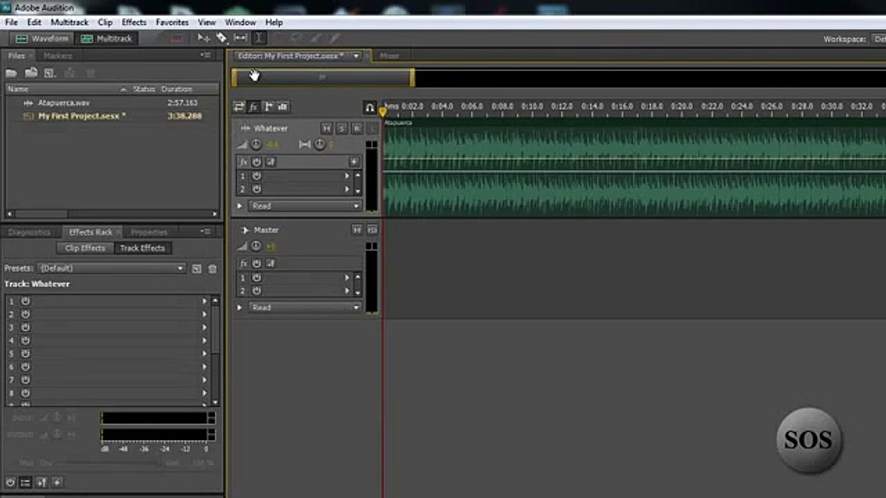Select the Time Selection tool
This screenshot has height=498, width=886.
point(259,38)
